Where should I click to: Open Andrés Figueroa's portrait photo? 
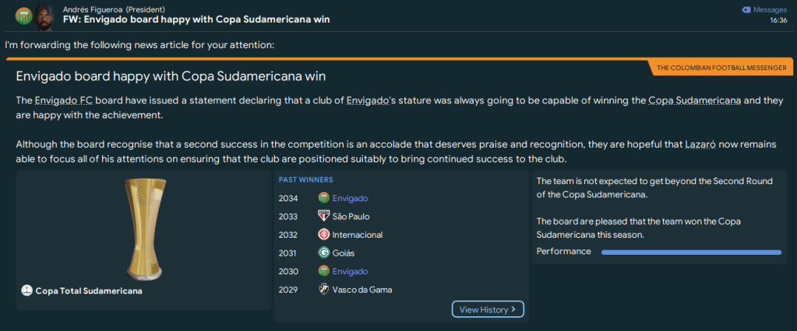tap(44, 15)
